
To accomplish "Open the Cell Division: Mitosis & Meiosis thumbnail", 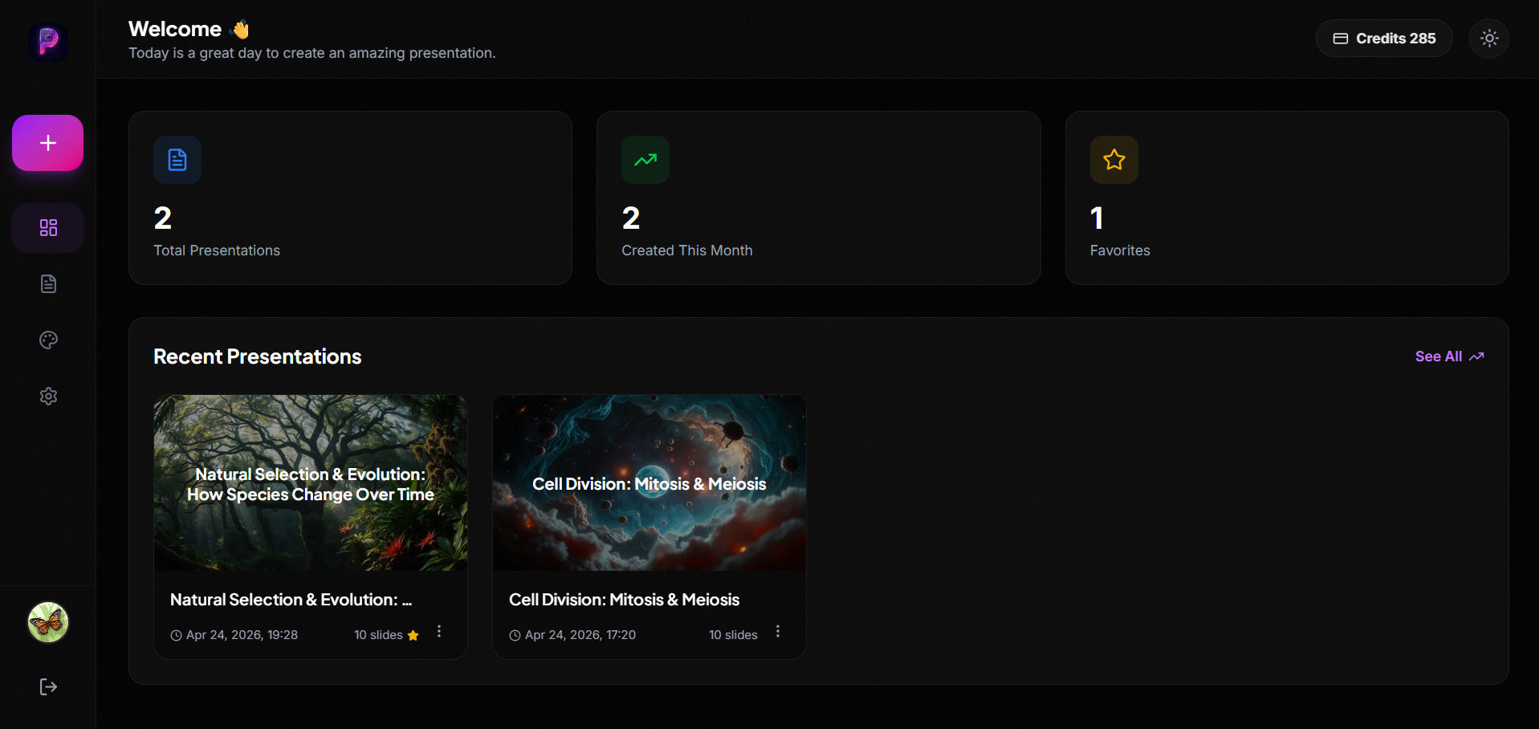I will point(649,483).
